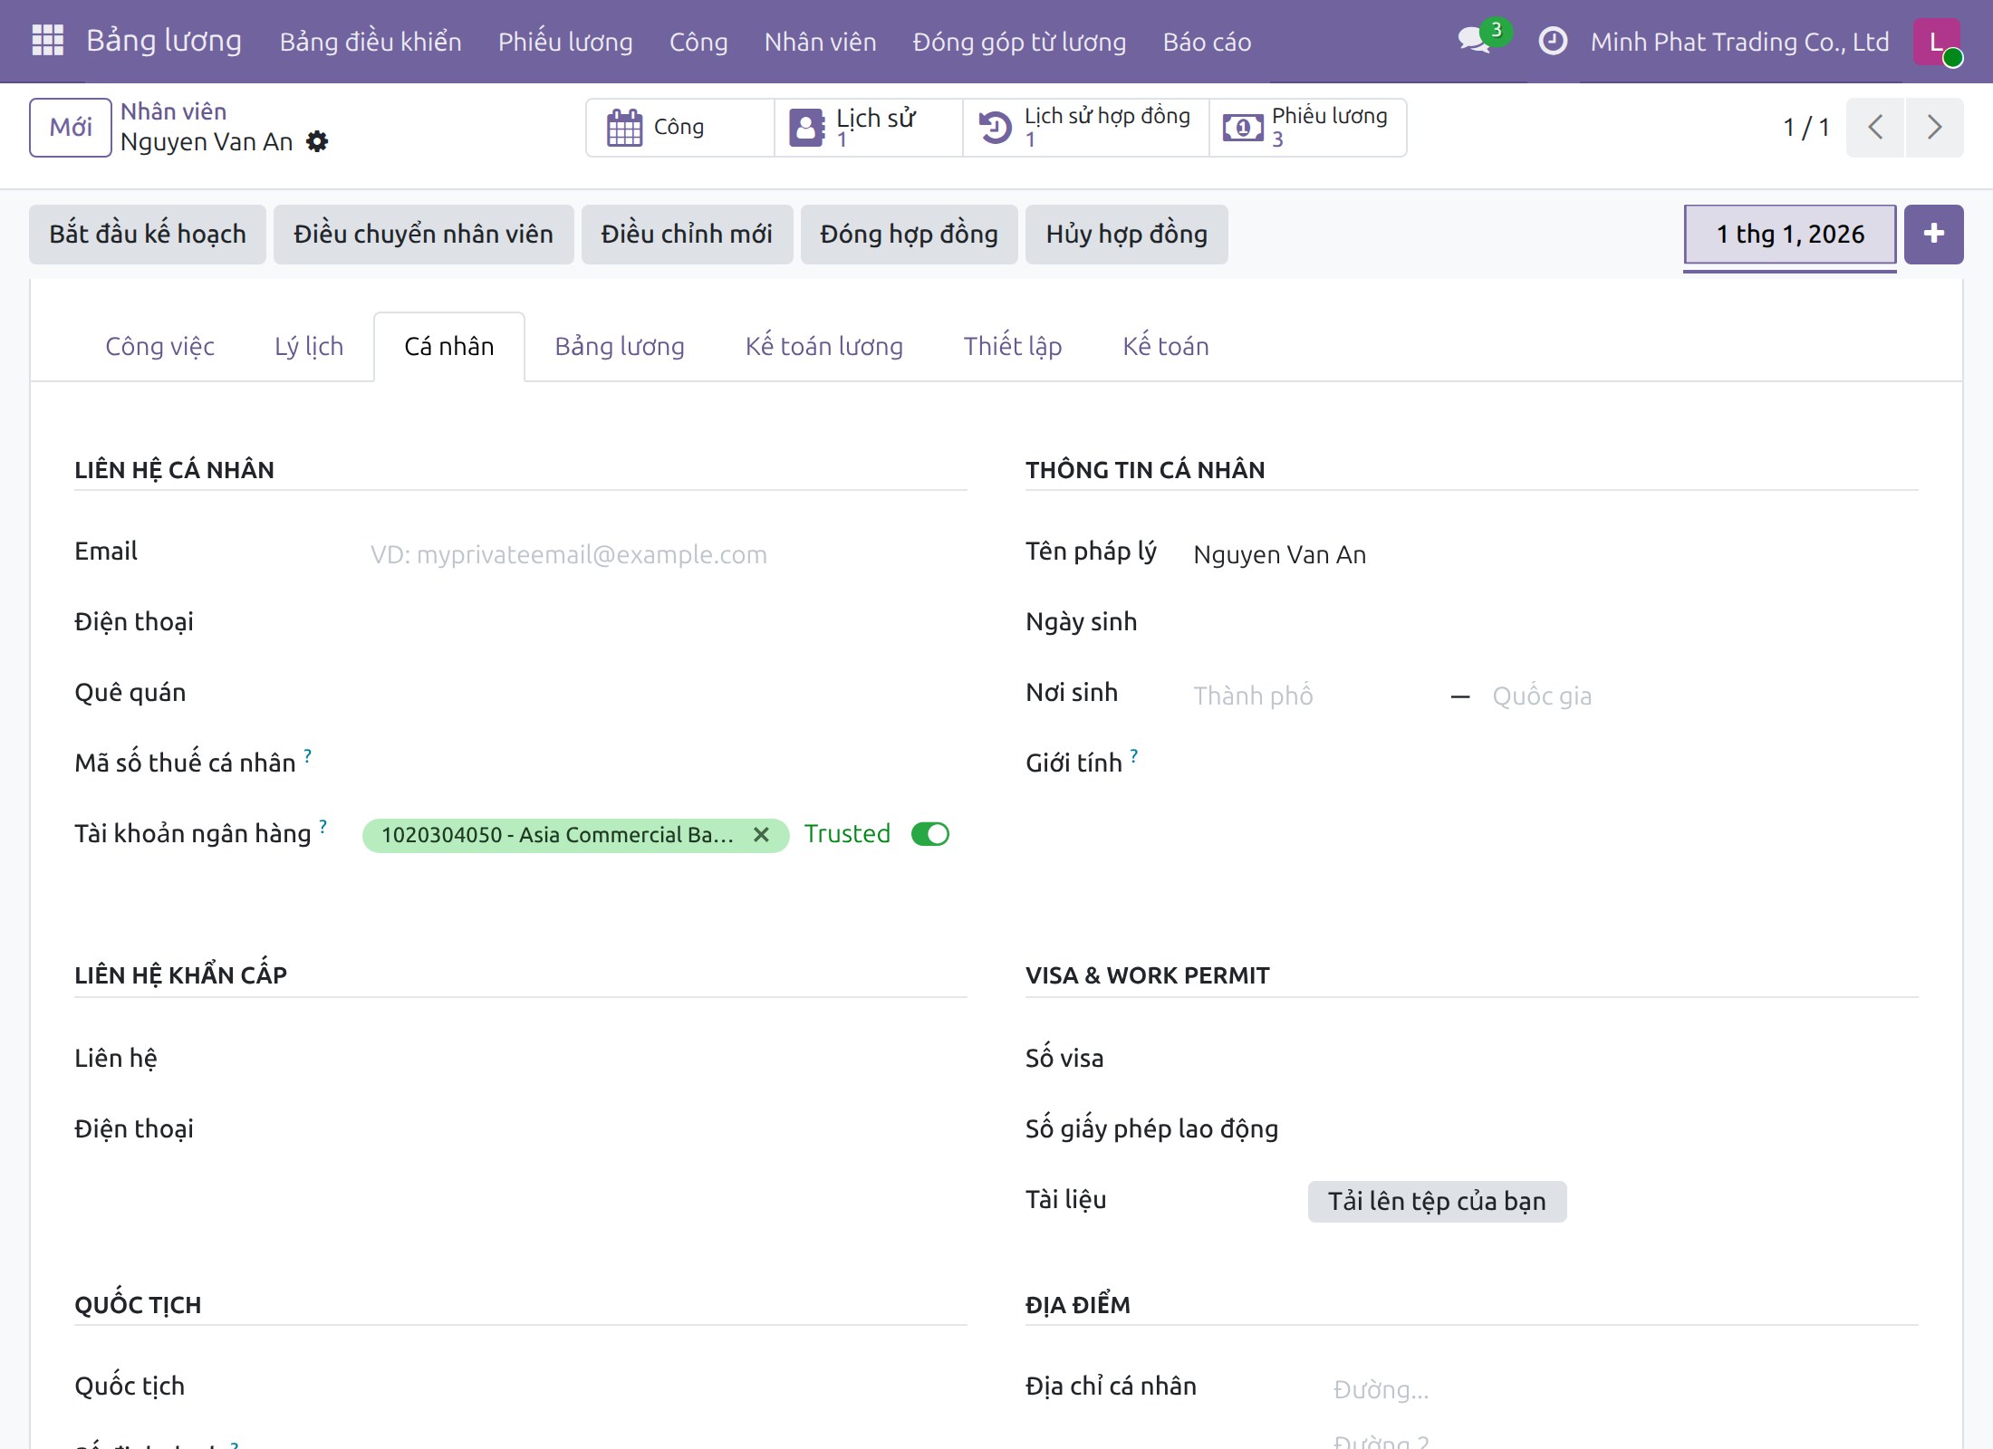
Task: Click the Nhân viên breadcrumb link
Action: point(173,111)
